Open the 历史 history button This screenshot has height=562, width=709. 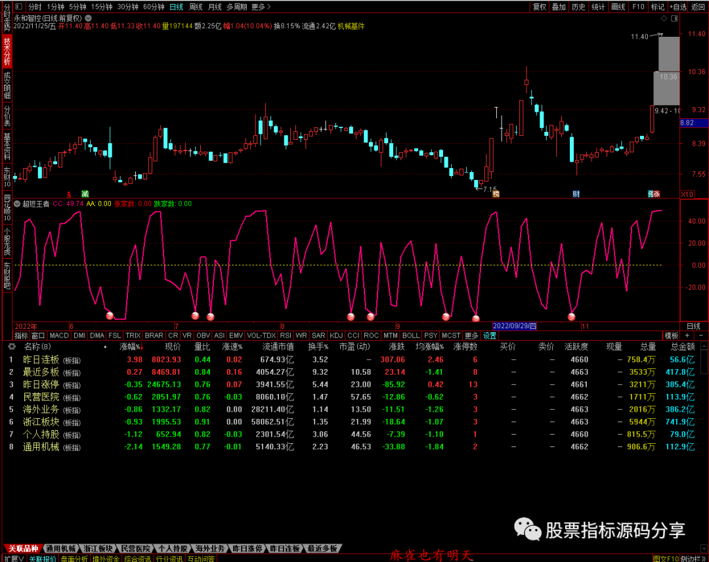coord(578,7)
